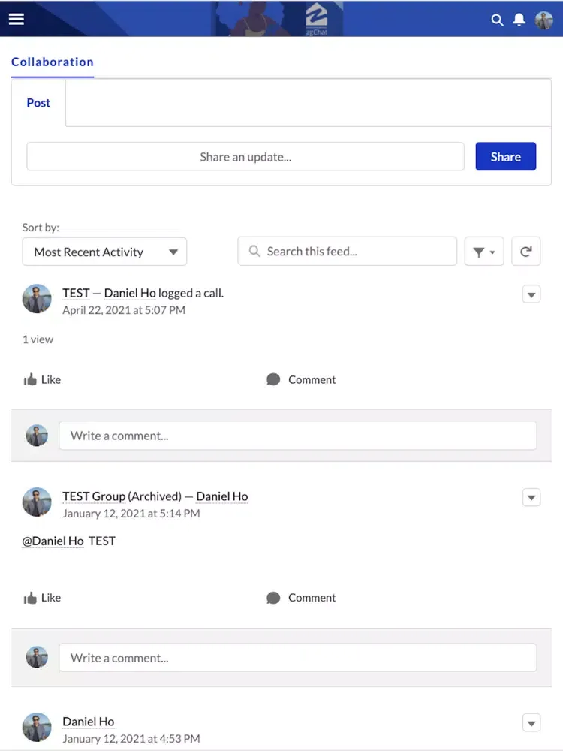This screenshot has height=751, width=563.
Task: Like the TEST Group (Archived) post
Action: (x=42, y=598)
